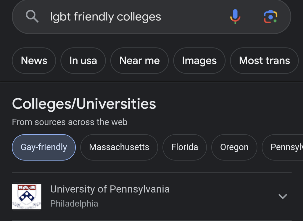
Task: Tap the 'Most trans' suggestion chip
Action: [264, 61]
